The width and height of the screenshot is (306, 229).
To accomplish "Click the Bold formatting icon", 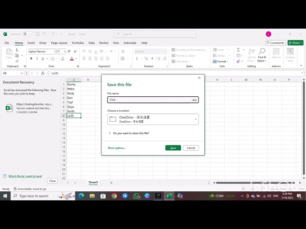I will pos(31,58).
